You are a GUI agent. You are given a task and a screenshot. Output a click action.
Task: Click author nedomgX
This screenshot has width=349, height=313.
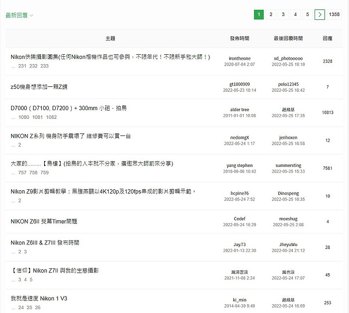click(x=239, y=137)
